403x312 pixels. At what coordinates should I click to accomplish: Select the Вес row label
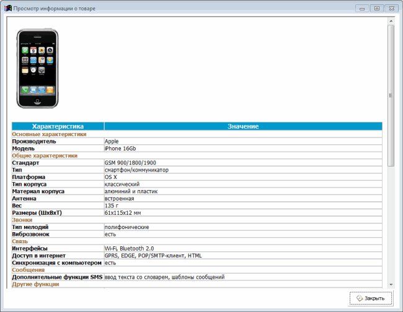pos(17,206)
